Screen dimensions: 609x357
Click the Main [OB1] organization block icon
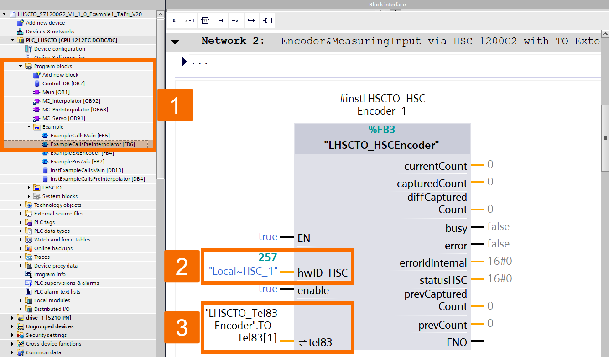click(x=37, y=92)
